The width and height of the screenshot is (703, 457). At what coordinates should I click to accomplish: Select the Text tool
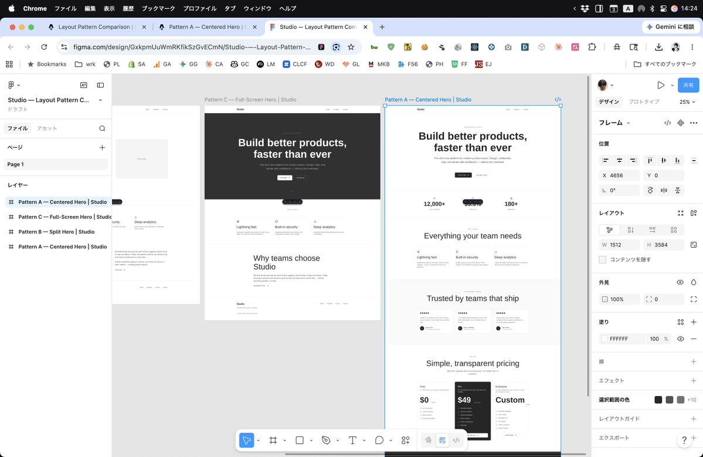pyautogui.click(x=352, y=441)
